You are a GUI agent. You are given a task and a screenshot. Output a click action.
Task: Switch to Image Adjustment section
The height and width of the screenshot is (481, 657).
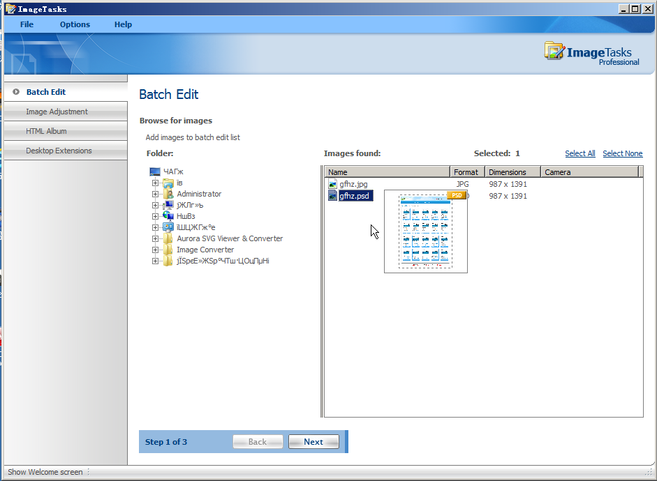pyautogui.click(x=66, y=112)
